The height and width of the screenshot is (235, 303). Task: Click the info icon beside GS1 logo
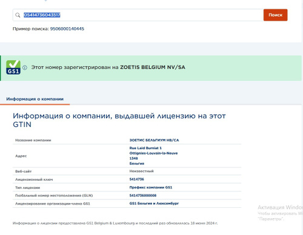pos(25,68)
